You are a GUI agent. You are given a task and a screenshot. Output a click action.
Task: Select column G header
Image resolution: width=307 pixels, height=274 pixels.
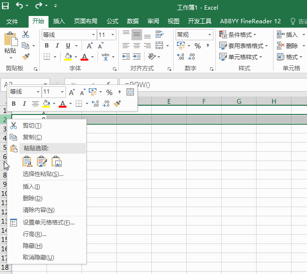point(239,101)
